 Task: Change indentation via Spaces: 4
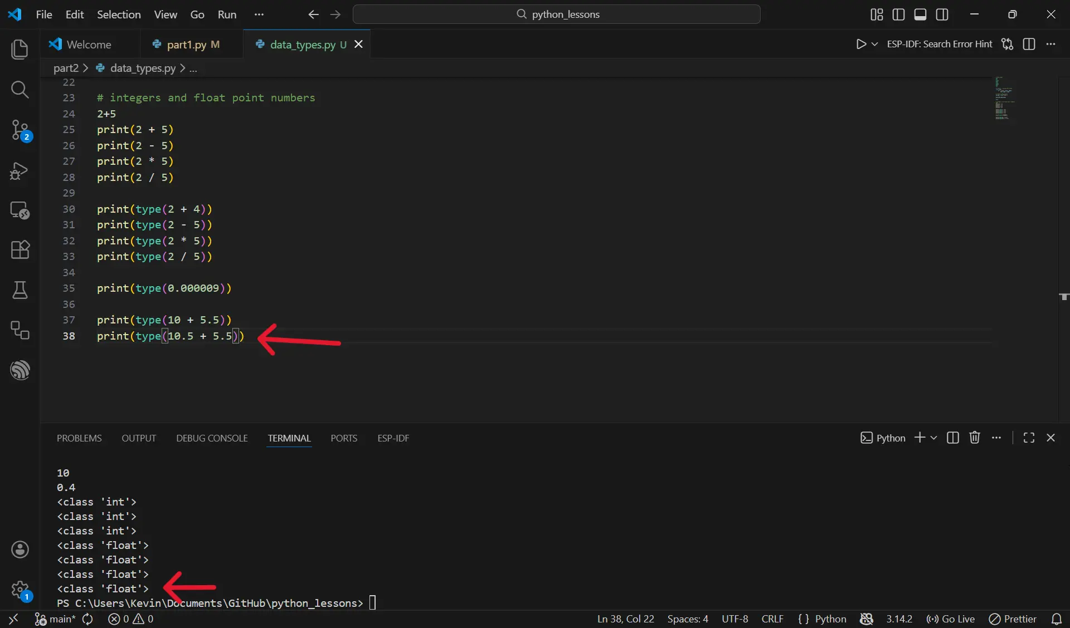[688, 619]
